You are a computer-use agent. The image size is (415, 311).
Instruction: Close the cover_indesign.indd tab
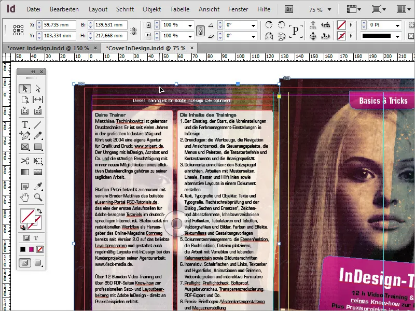pos(95,48)
